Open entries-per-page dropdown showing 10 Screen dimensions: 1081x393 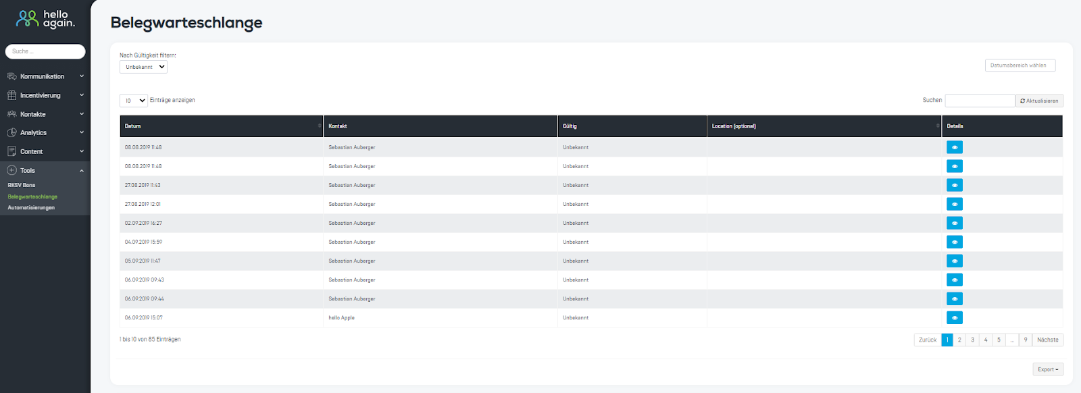[134, 101]
